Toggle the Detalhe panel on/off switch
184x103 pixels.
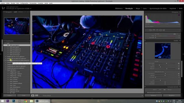[145, 41]
